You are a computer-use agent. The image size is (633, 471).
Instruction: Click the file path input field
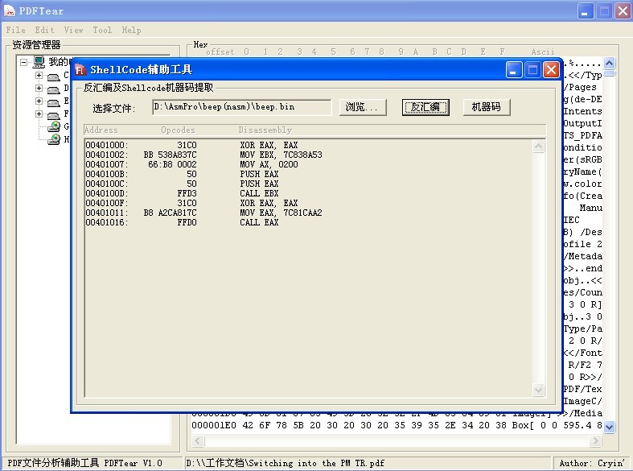pos(241,107)
